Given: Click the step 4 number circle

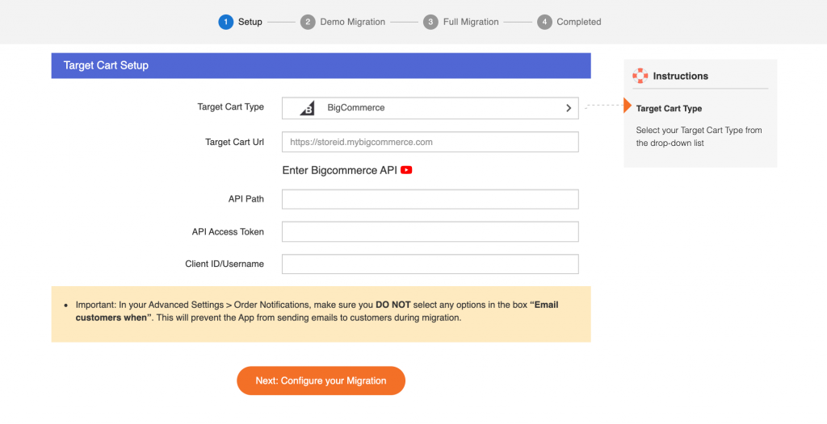Looking at the screenshot, I should coord(544,22).
